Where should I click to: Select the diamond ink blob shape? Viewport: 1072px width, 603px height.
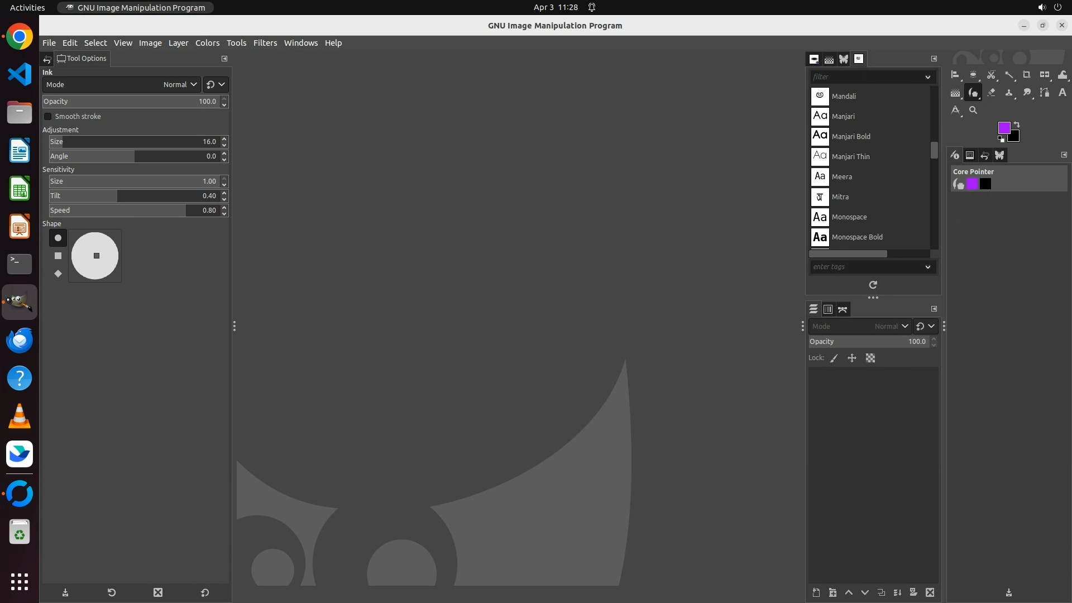[58, 274]
